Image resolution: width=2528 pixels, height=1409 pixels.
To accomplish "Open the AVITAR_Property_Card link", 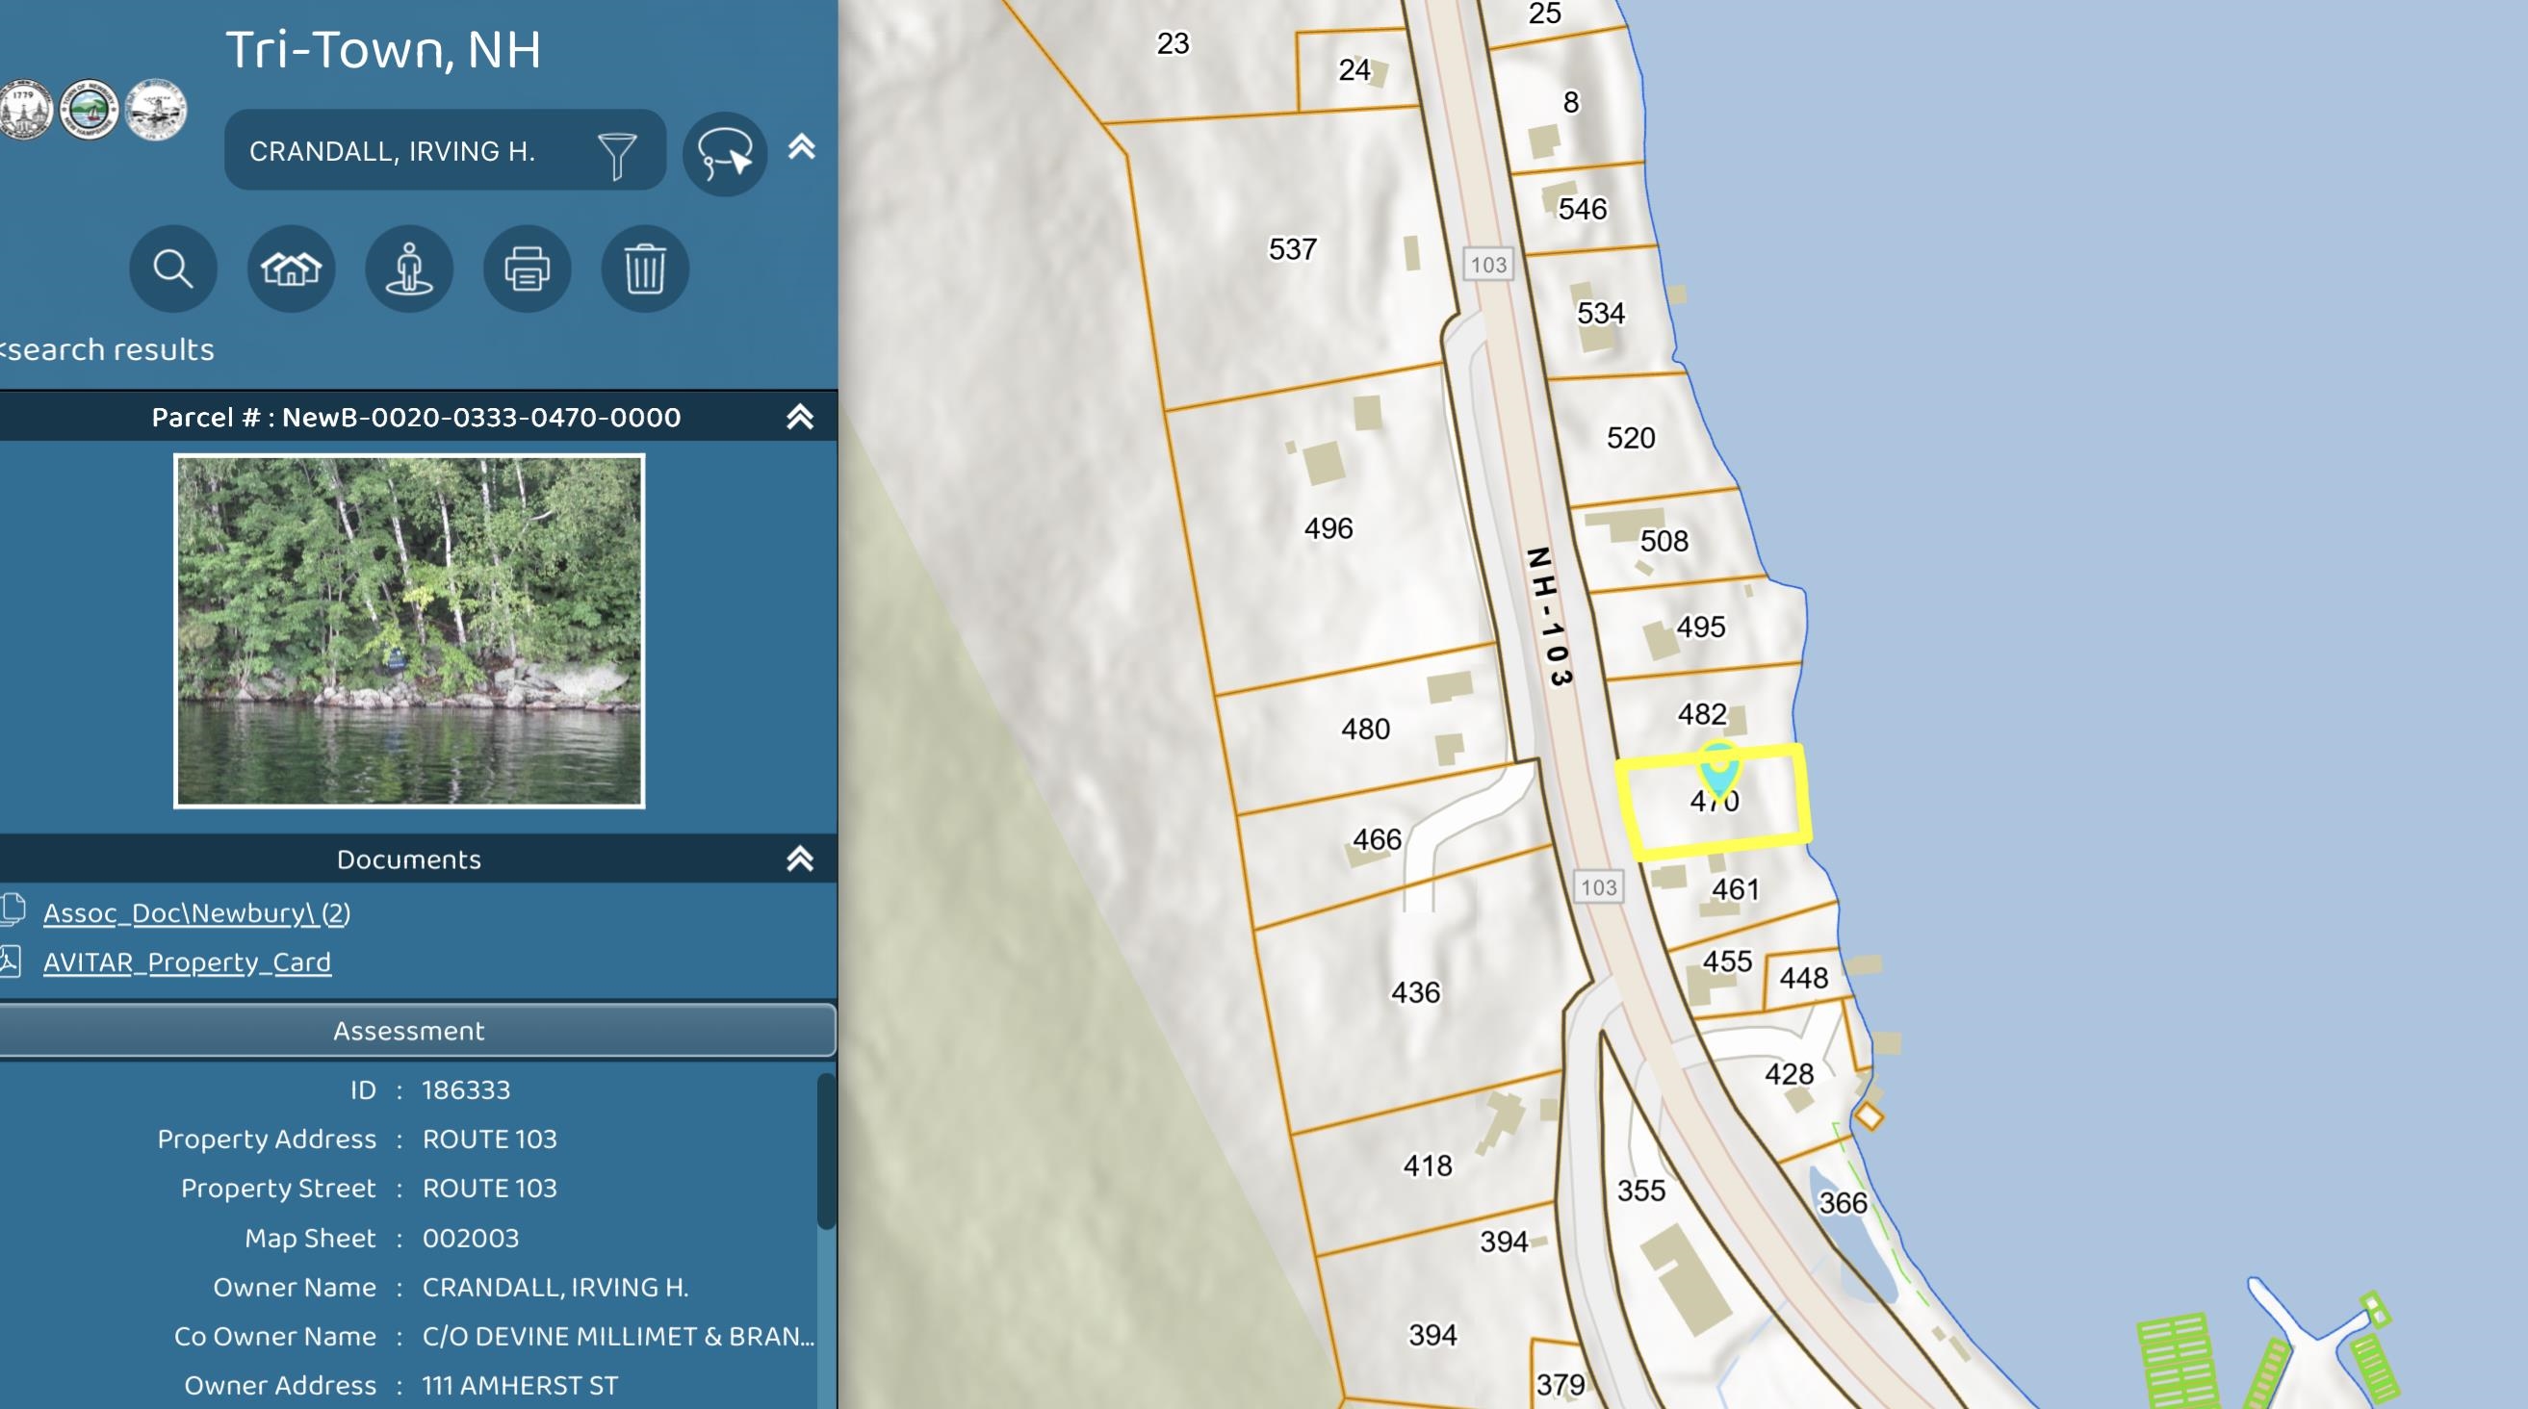I will coord(187,961).
